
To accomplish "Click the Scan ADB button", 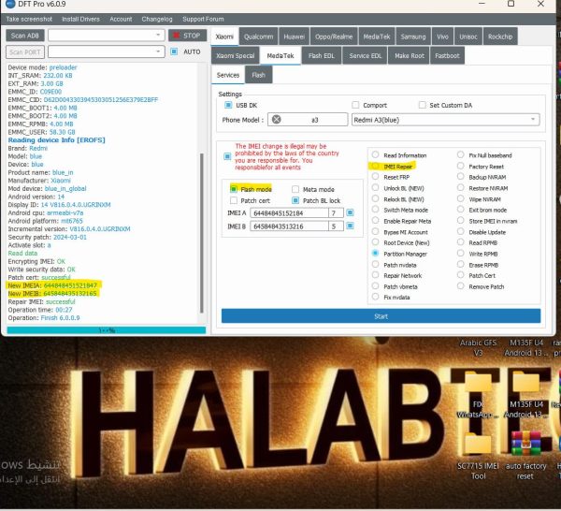I will tap(25, 36).
